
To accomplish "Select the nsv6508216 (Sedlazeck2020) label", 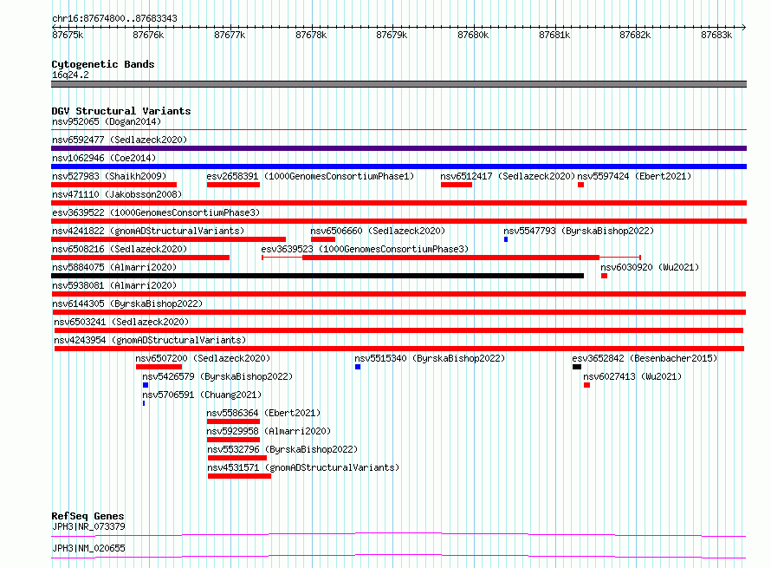I will click(x=120, y=249).
